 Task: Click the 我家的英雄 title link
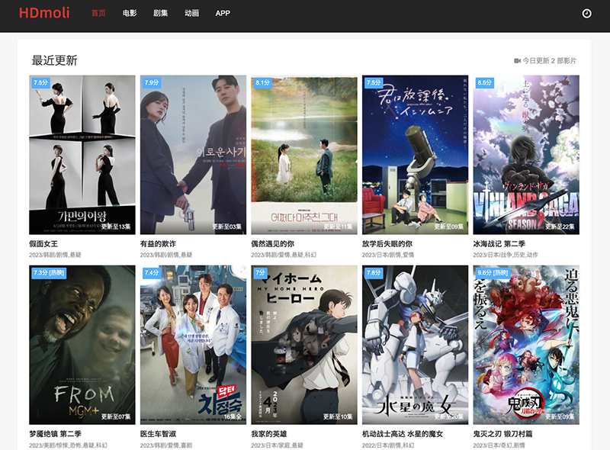coord(269,434)
